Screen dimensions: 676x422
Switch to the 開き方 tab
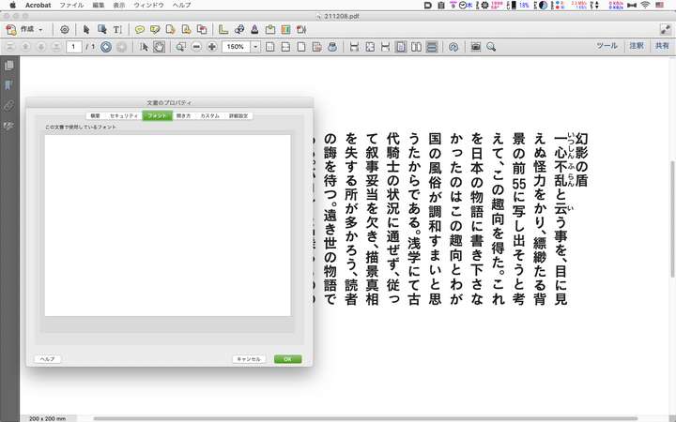[x=184, y=116]
